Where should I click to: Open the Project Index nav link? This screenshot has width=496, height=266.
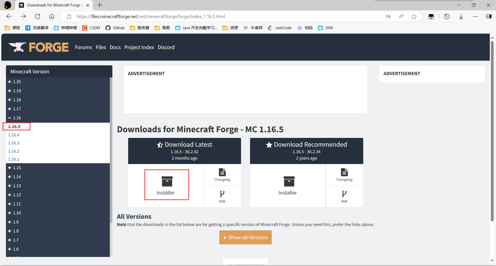click(139, 47)
